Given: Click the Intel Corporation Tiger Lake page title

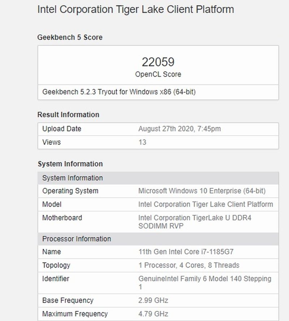Looking at the screenshot, I should [135, 9].
